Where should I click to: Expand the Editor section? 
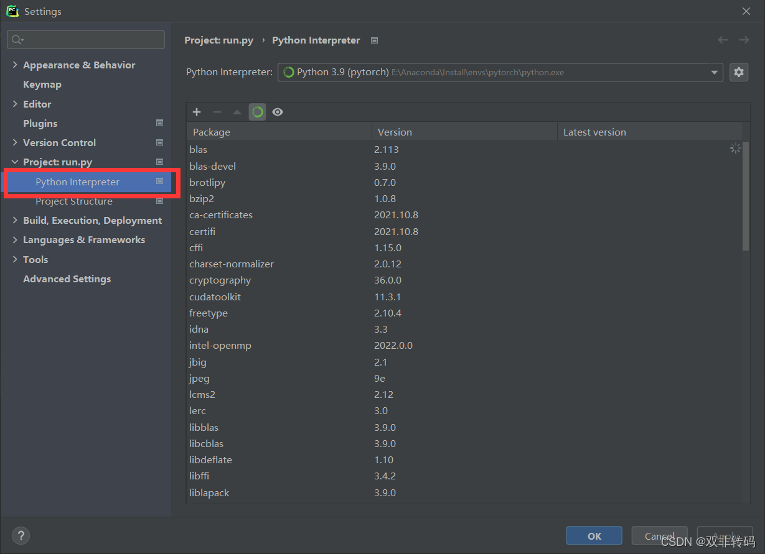pyautogui.click(x=15, y=104)
